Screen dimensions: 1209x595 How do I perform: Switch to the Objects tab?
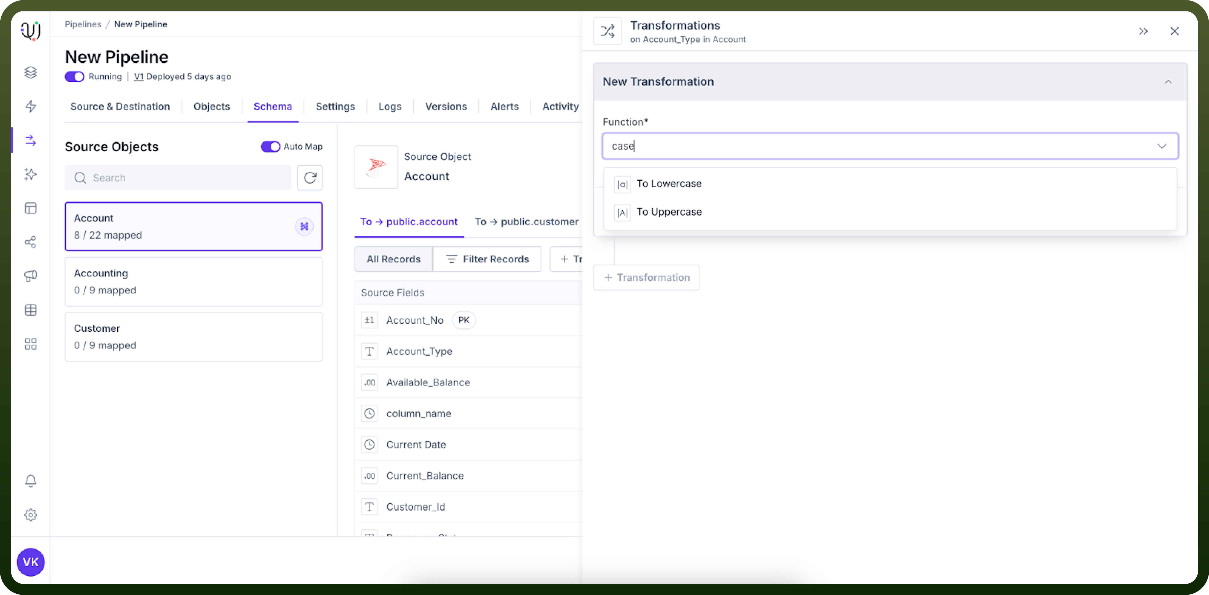[x=212, y=107]
